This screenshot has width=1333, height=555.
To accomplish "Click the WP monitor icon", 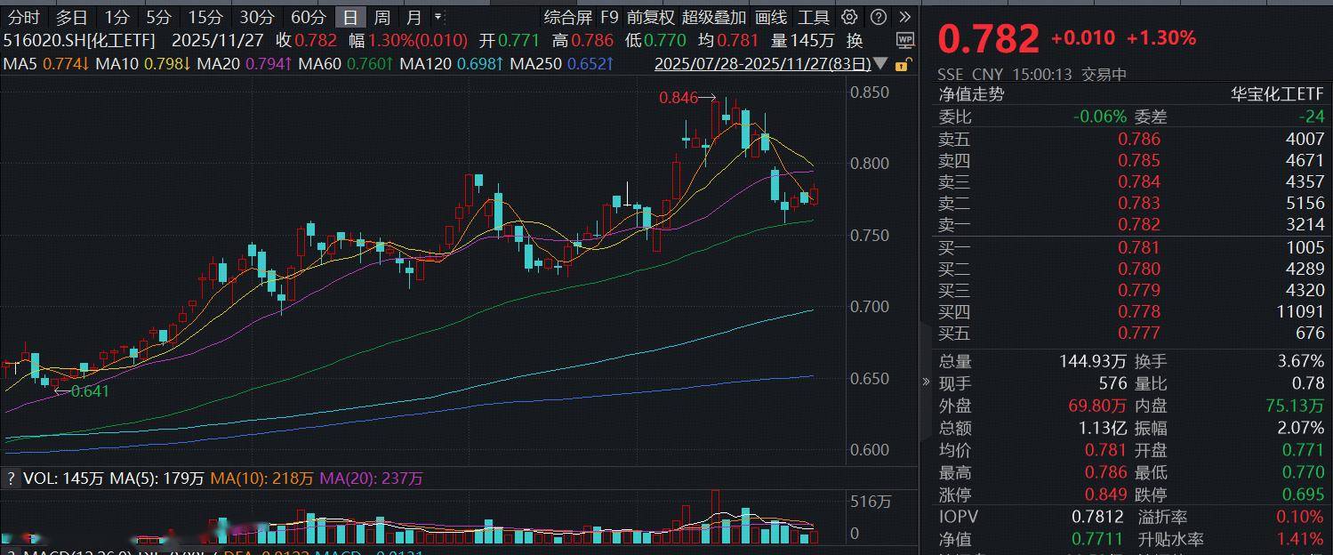I will pyautogui.click(x=904, y=40).
